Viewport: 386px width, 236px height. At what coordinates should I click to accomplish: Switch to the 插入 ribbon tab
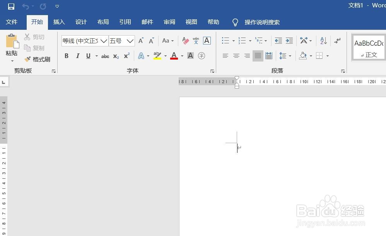click(x=59, y=22)
